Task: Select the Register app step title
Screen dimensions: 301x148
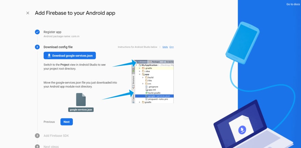Action: [x=52, y=32]
